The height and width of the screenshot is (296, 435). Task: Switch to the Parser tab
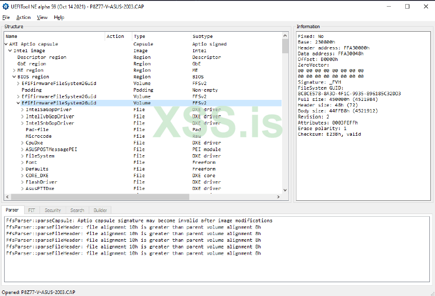pyautogui.click(x=12, y=210)
